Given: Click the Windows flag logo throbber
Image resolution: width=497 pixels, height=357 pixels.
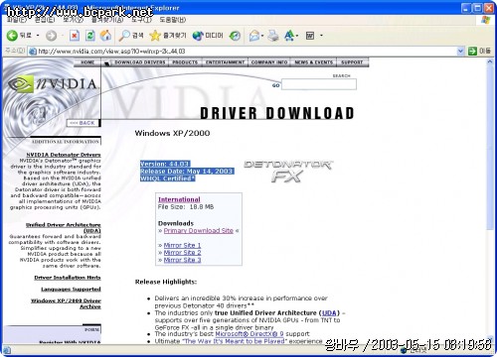Looking at the screenshot, I should click(485, 20).
